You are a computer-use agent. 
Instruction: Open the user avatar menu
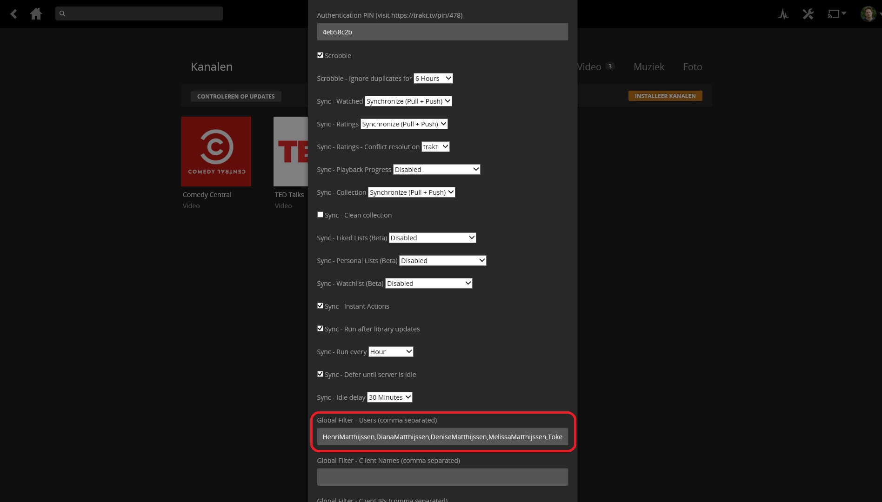point(868,14)
